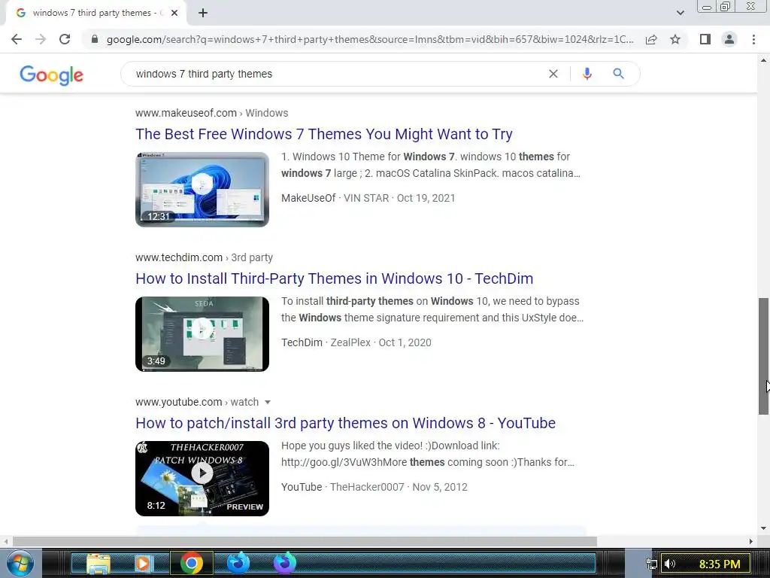Click the scroll down arrow
This screenshot has width=770, height=578.
(763, 528)
